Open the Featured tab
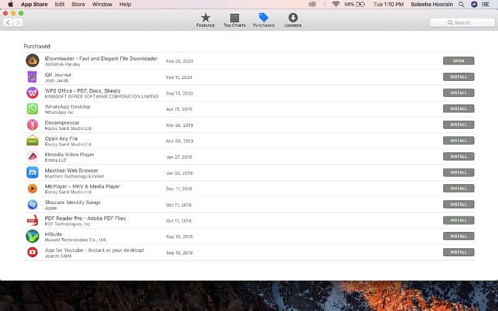The width and height of the screenshot is (498, 311). coord(205,21)
